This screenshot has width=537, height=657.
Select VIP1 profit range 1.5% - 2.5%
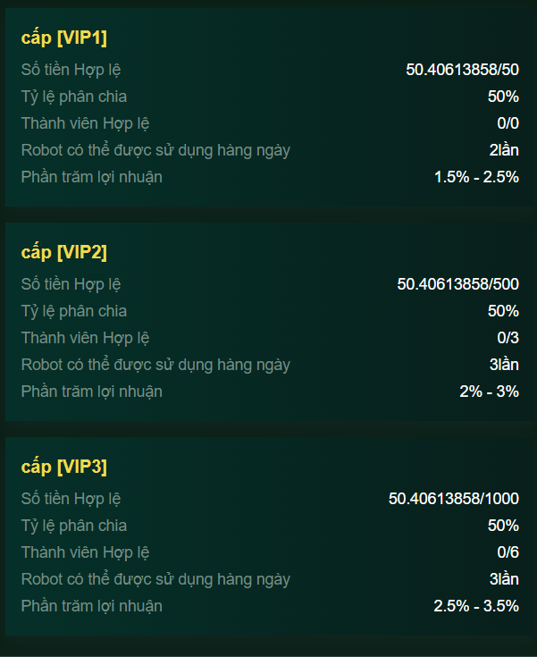tap(476, 177)
